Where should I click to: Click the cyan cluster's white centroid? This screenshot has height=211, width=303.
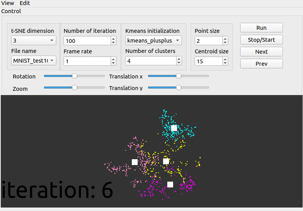(174, 128)
